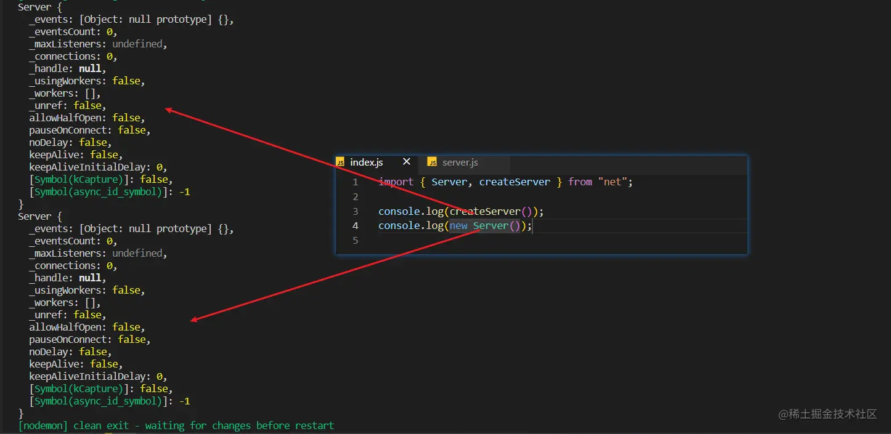Image resolution: width=891 pixels, height=434 pixels.
Task: Click the highlighted "new" keyword on line 4
Action: click(458, 226)
